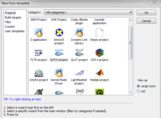Pick the Irrlicht project gear icon

[39, 73]
